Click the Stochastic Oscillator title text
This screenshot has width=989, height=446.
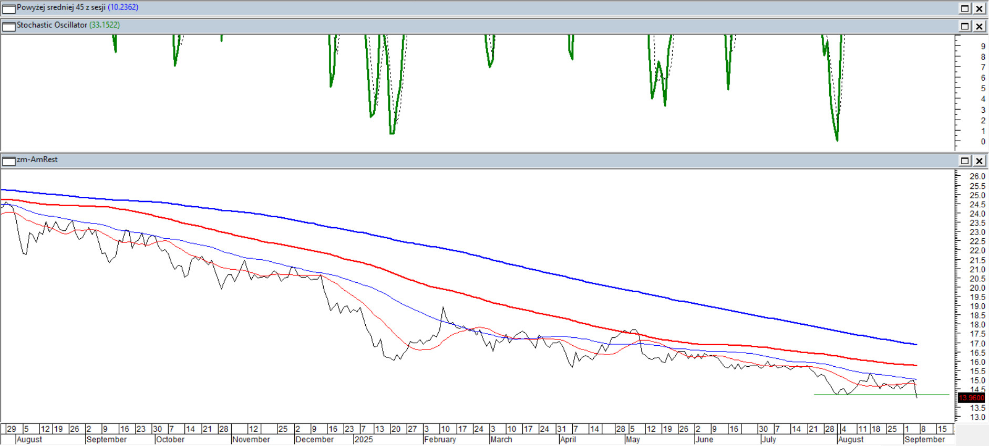click(x=52, y=25)
